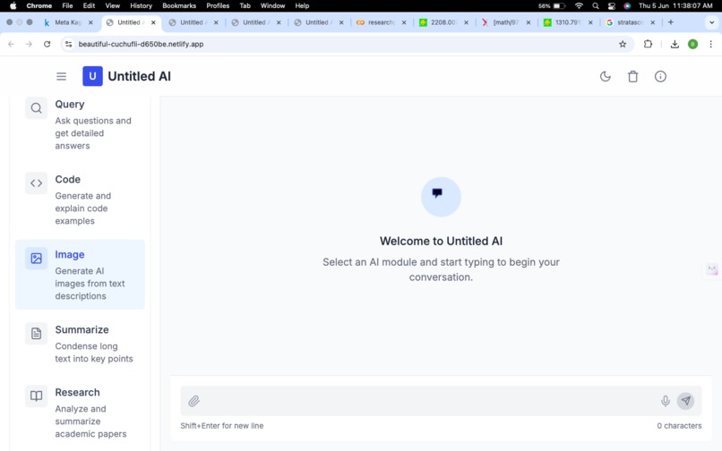Select the Code module brackets icon
The height and width of the screenshot is (451, 722).
point(37,183)
